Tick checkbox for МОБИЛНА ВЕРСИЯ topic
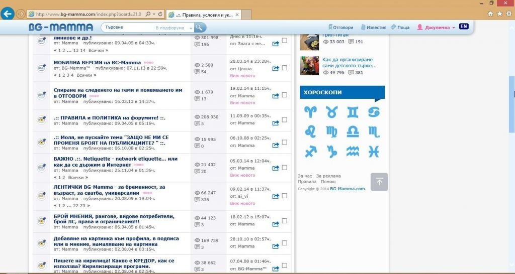515x274 pixels. tap(285, 68)
